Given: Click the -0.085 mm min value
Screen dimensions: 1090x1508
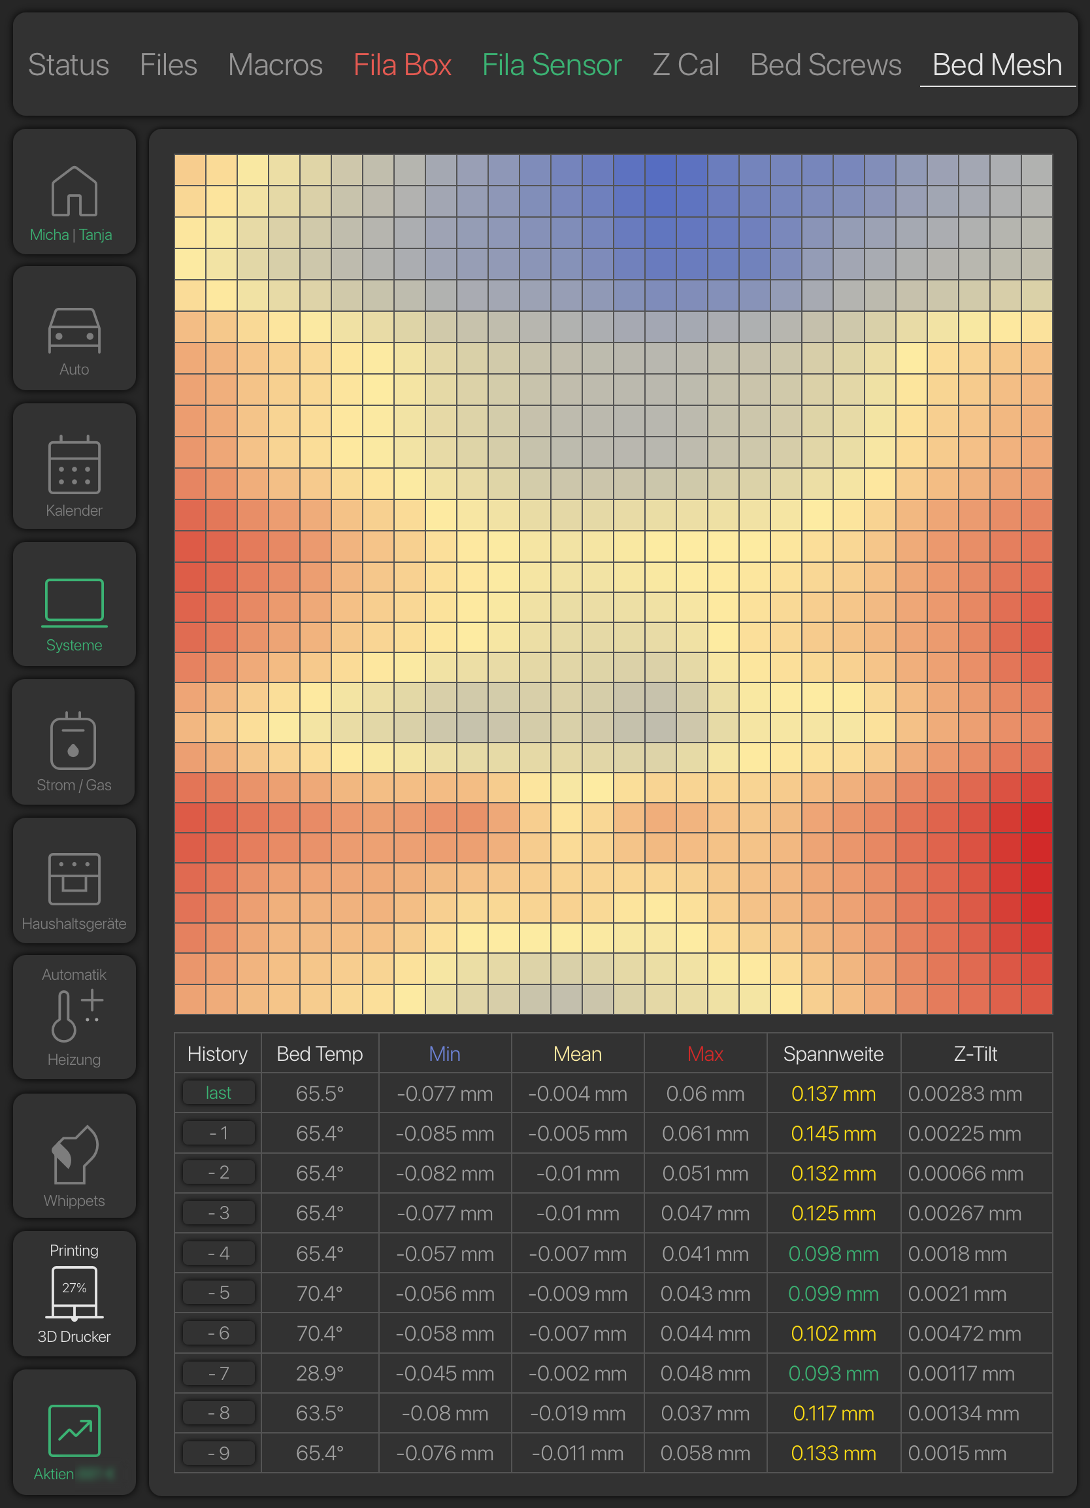Looking at the screenshot, I should pyautogui.click(x=444, y=1133).
